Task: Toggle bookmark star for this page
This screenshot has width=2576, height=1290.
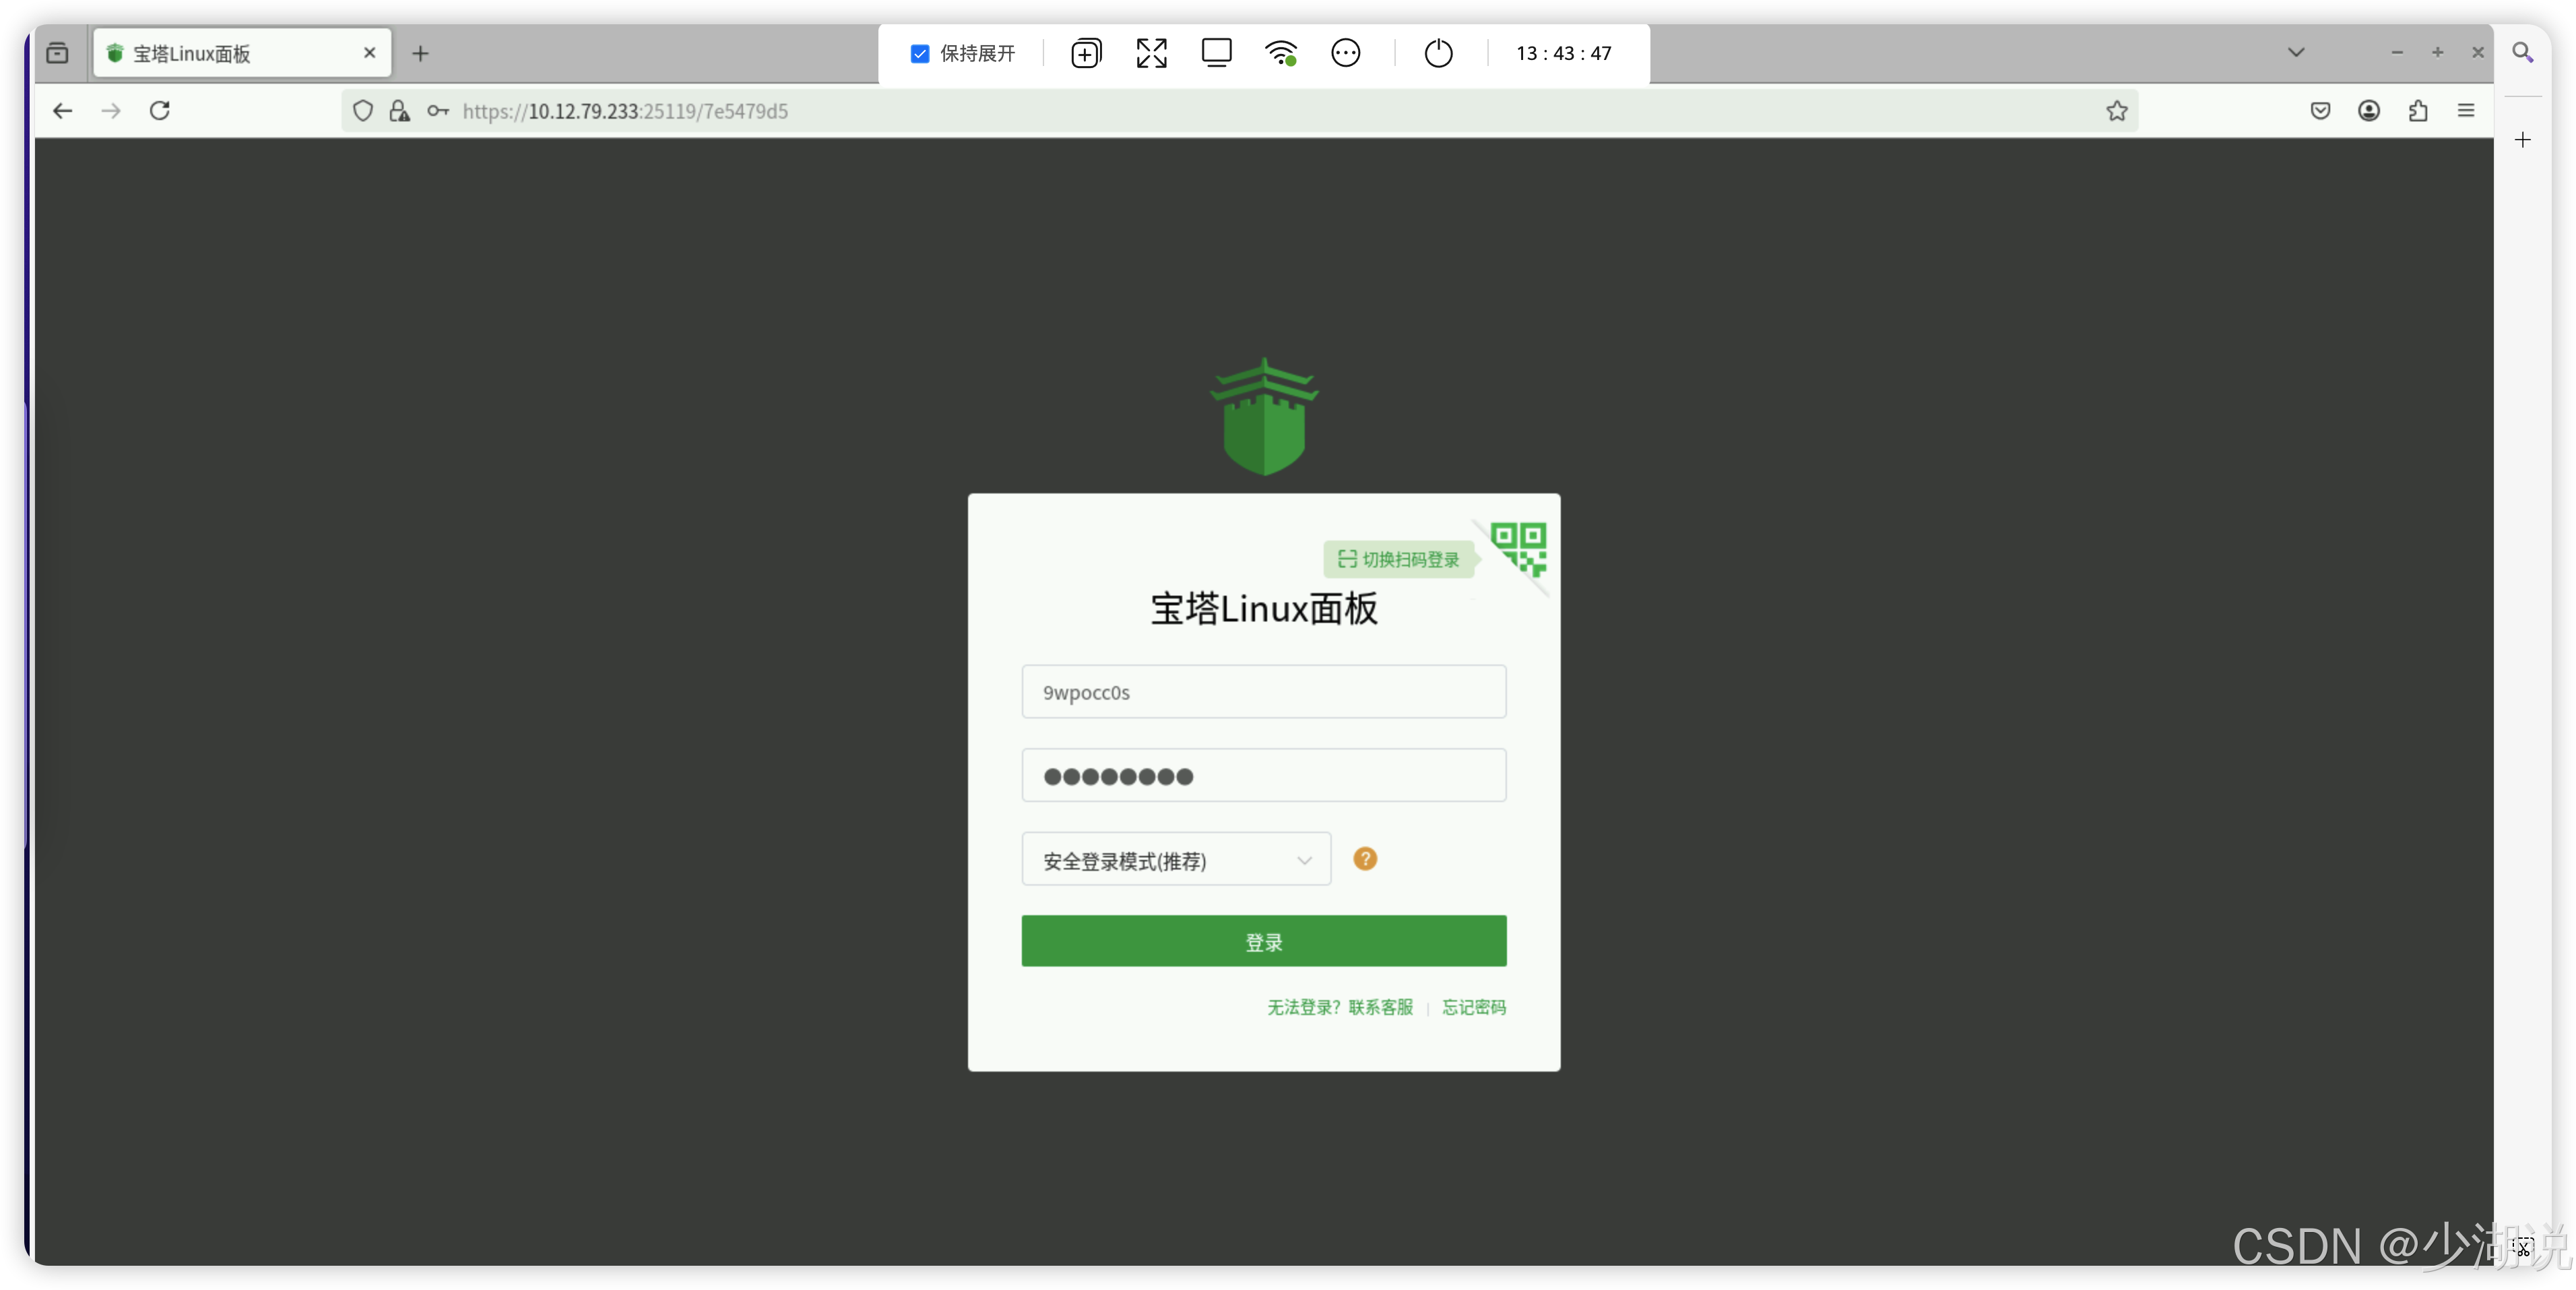Action: point(2117,111)
